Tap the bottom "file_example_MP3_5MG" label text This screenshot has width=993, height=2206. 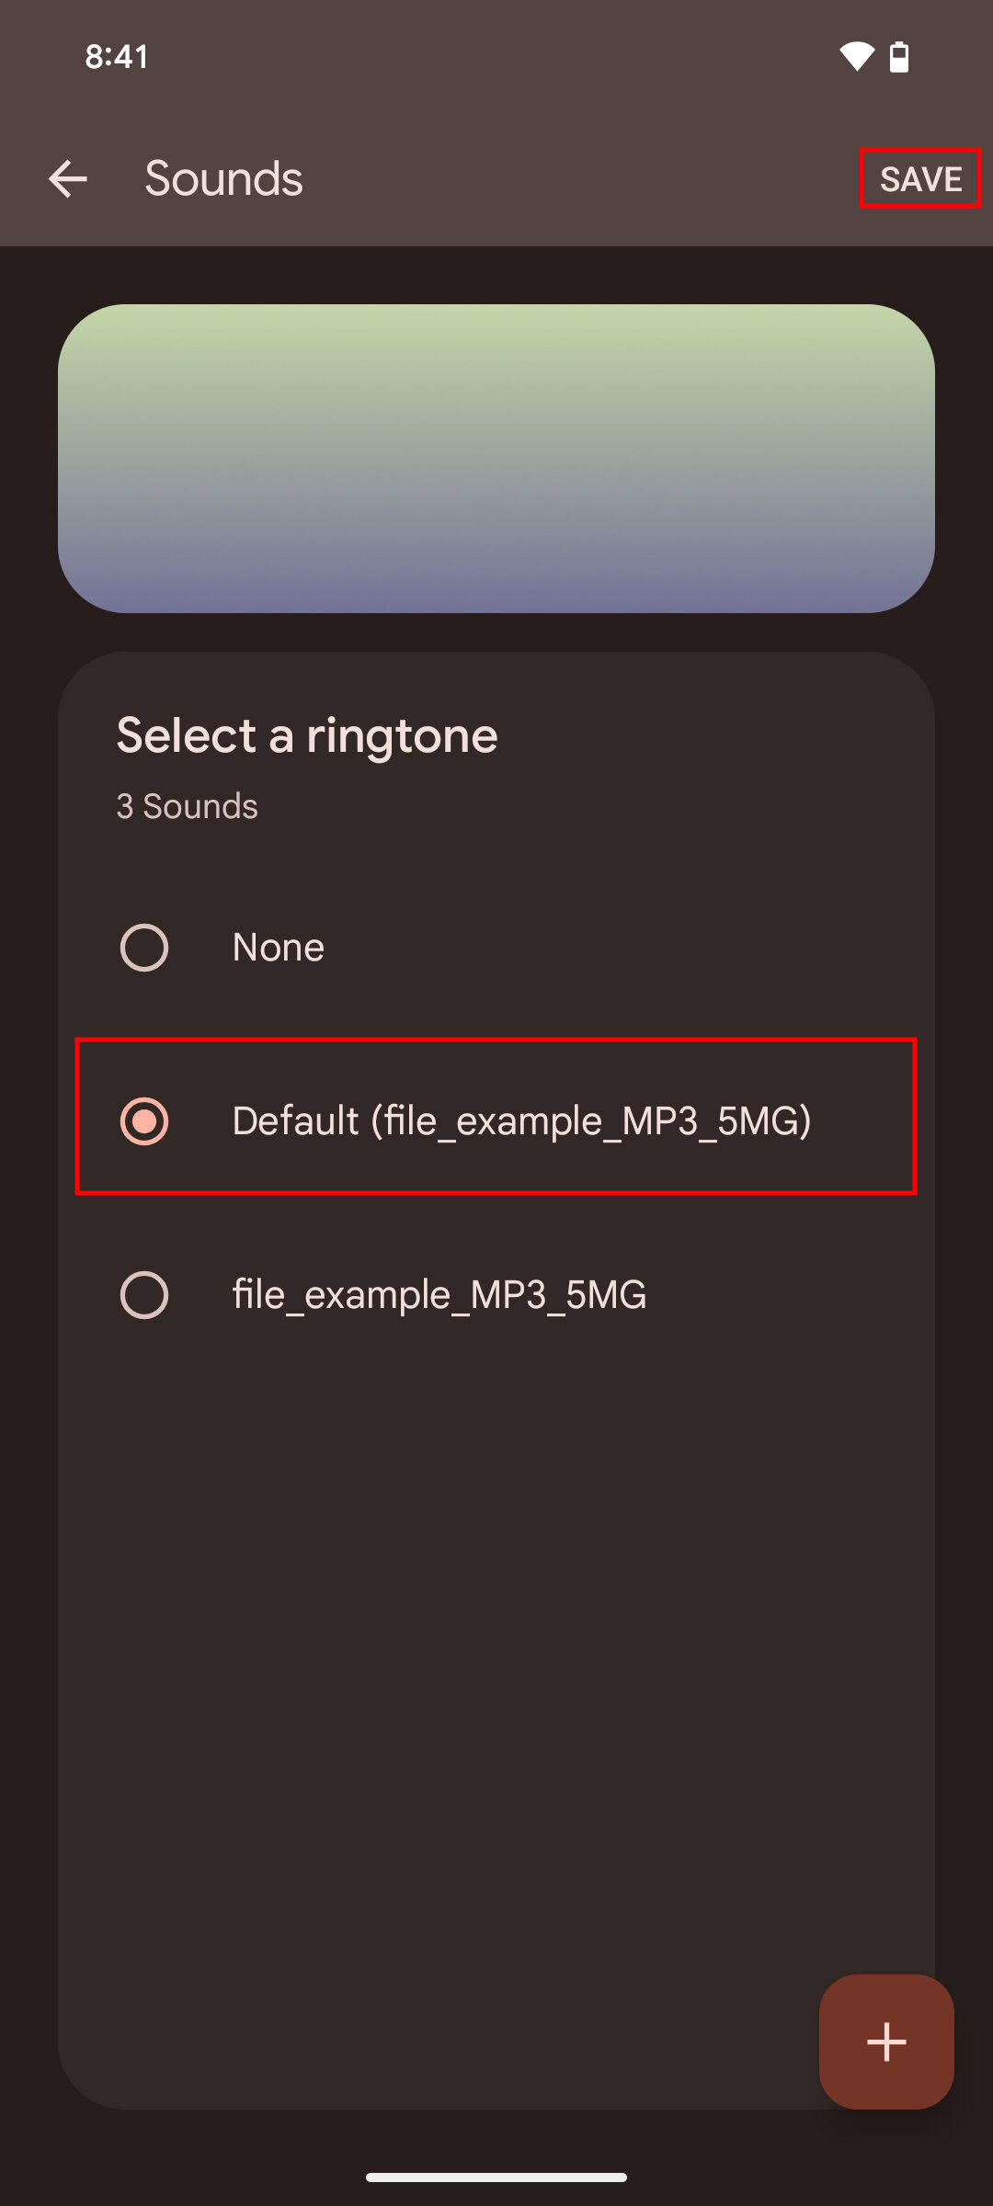(439, 1295)
